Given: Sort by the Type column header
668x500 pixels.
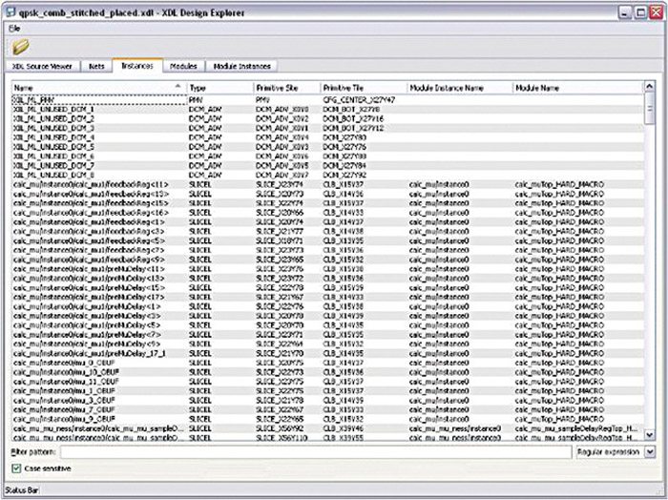Looking at the screenshot, I should pyautogui.click(x=219, y=87).
